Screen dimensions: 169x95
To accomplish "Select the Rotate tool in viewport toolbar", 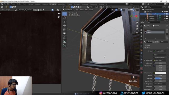I will pyautogui.click(x=64, y=26).
